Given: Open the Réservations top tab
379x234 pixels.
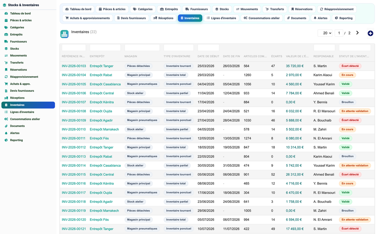Looking at the screenshot, I should [302, 9].
